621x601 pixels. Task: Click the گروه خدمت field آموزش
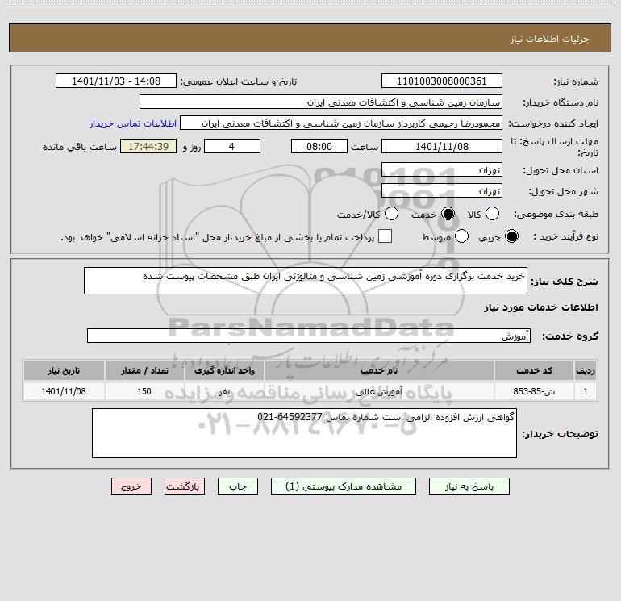pyautogui.click(x=309, y=336)
